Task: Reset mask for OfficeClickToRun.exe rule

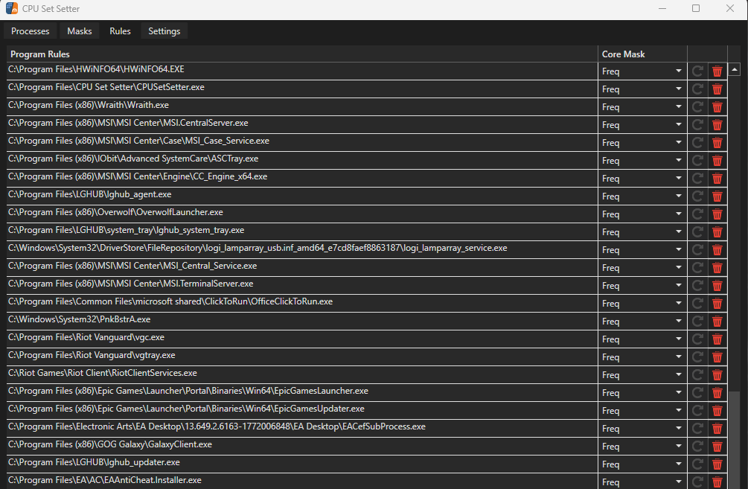Action: tap(697, 304)
